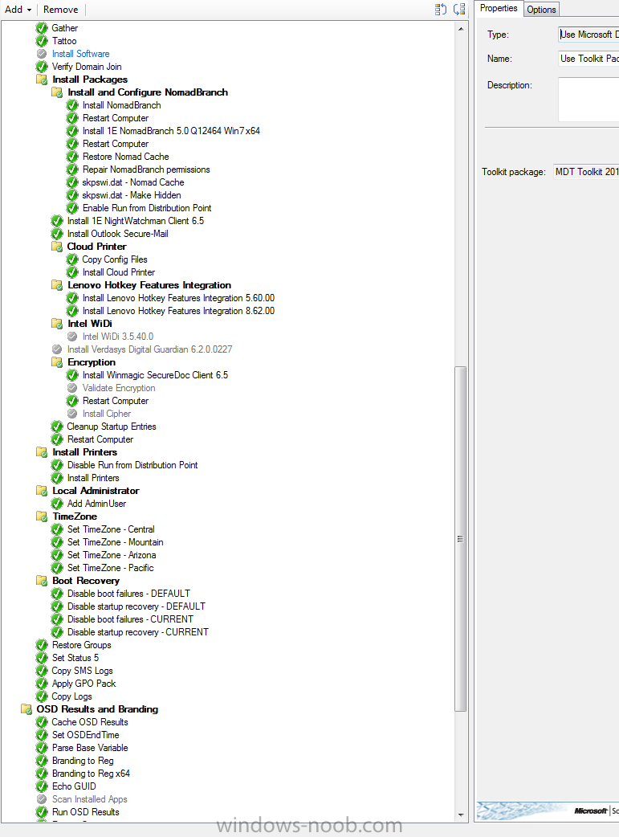The width and height of the screenshot is (619, 837).
Task: Select Install Cloud Printer step
Action: pyautogui.click(x=119, y=272)
